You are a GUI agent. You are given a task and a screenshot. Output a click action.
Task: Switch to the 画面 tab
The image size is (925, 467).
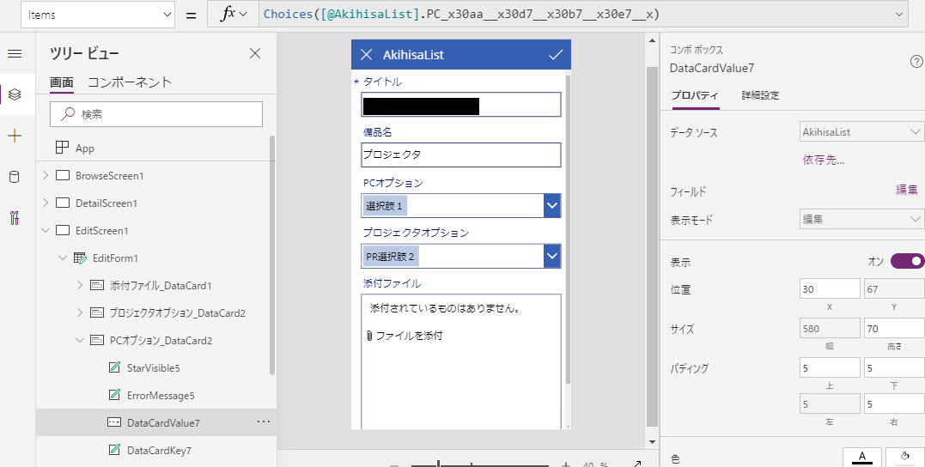pos(61,82)
